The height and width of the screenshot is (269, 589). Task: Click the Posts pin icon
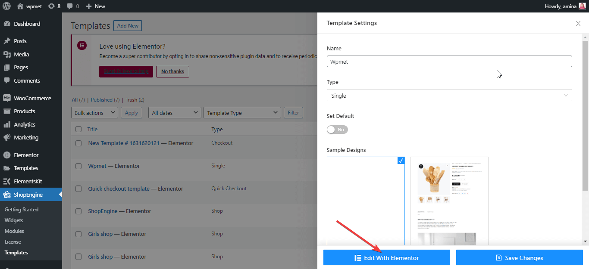point(7,41)
